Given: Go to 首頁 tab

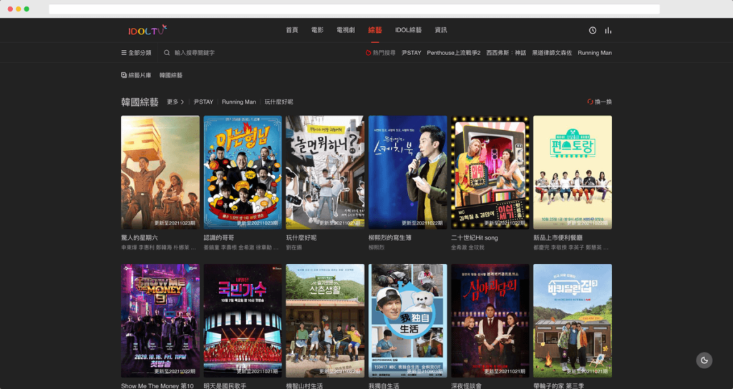Looking at the screenshot, I should (x=292, y=30).
